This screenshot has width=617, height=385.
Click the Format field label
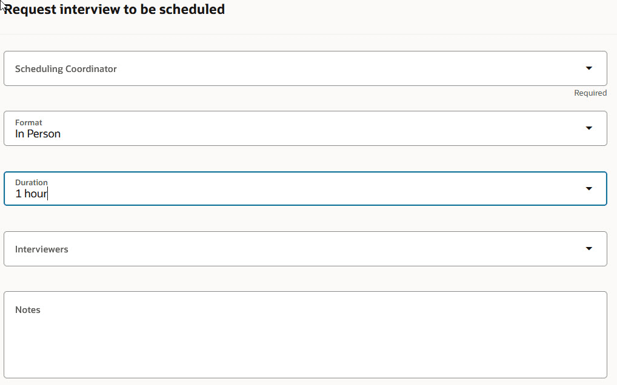28,122
